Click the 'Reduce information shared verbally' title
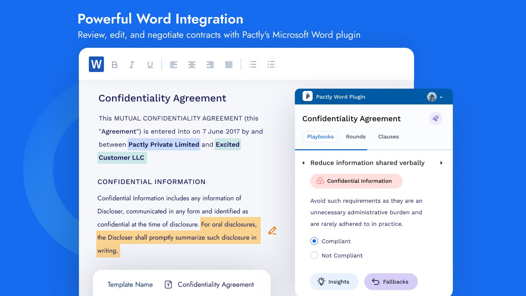526x296 pixels. (367, 163)
